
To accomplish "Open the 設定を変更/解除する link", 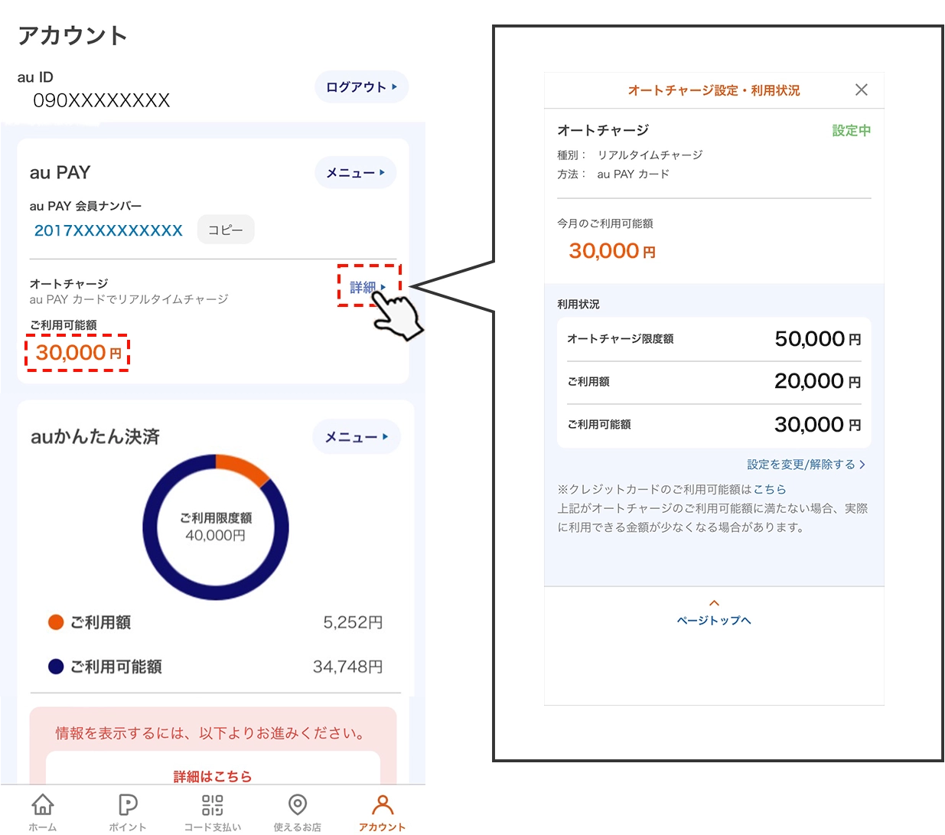I will [x=805, y=464].
